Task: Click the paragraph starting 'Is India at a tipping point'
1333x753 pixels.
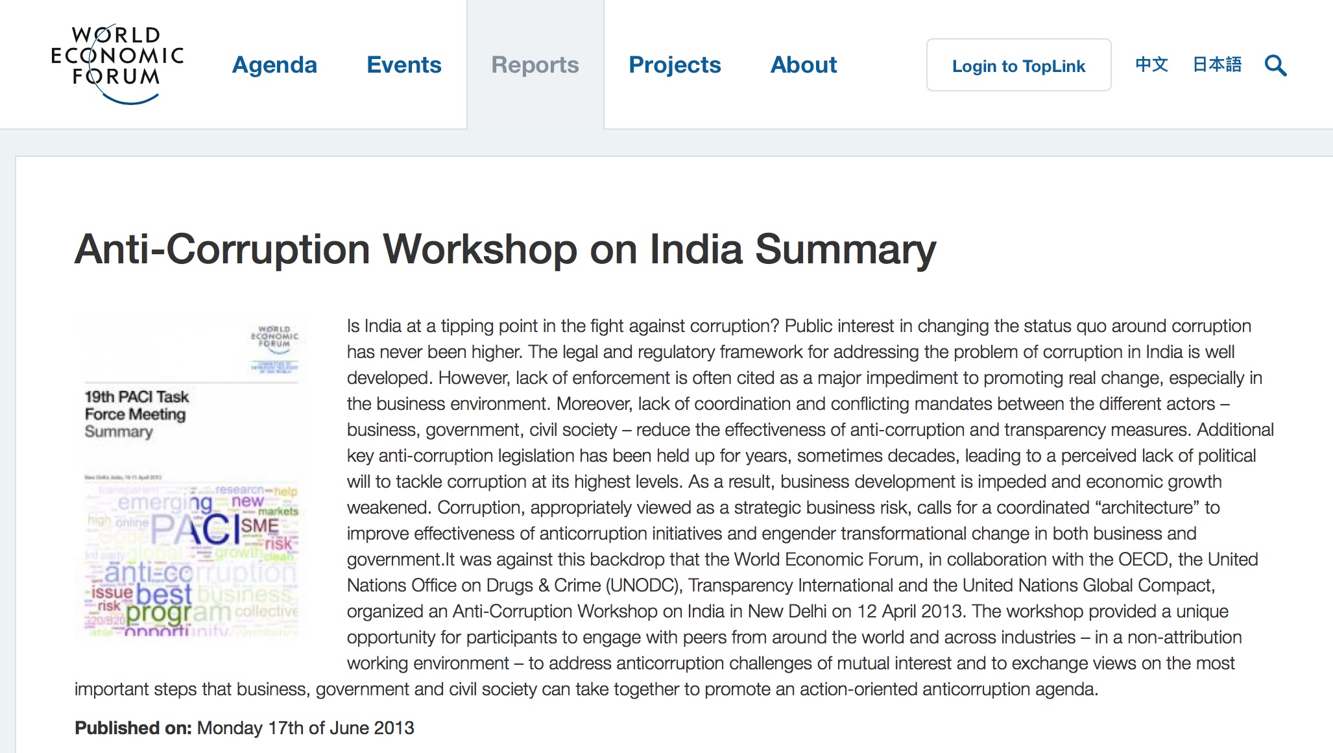Action: [675, 507]
